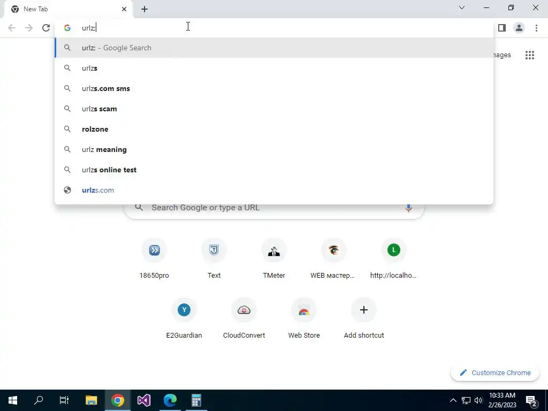The height and width of the screenshot is (411, 548).
Task: Click the volume speaker tray icon
Action: [x=478, y=400]
